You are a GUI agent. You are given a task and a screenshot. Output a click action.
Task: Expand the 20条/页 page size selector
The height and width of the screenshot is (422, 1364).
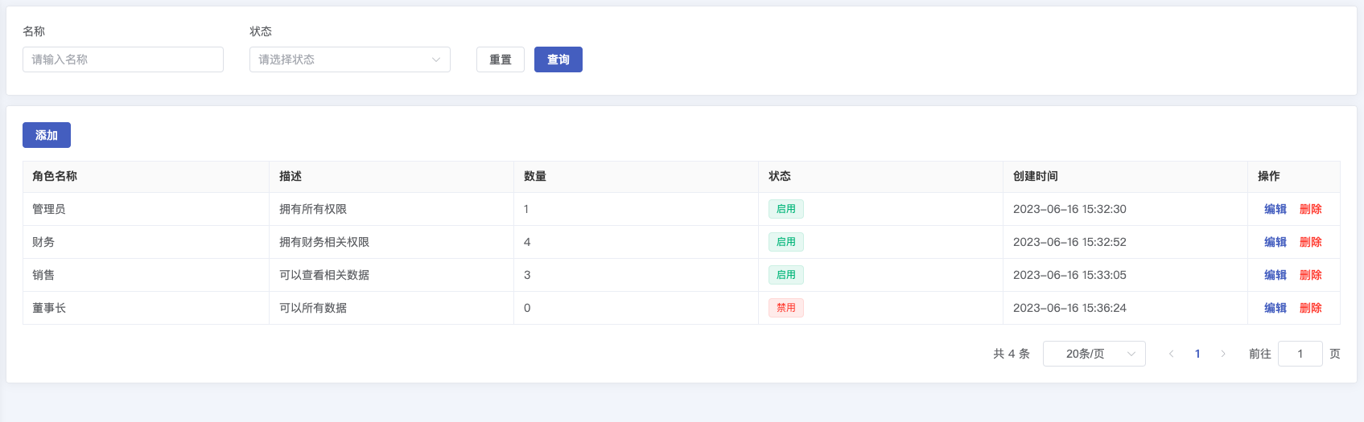(1094, 354)
